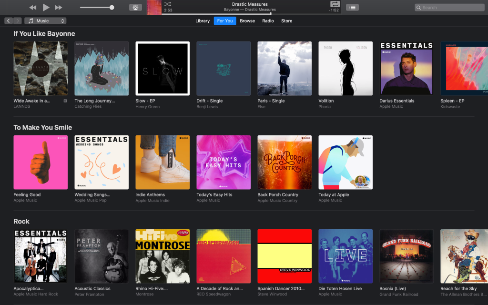The width and height of the screenshot is (488, 305).
Task: Click the Henry Green artist link
Action: coord(148,107)
